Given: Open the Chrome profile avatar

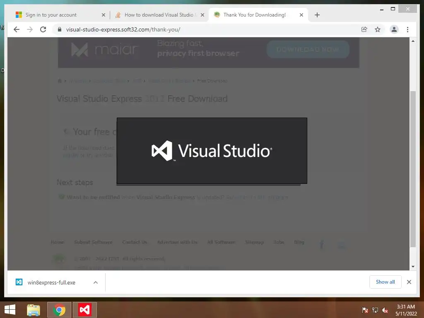Looking at the screenshot, I should [x=394, y=29].
